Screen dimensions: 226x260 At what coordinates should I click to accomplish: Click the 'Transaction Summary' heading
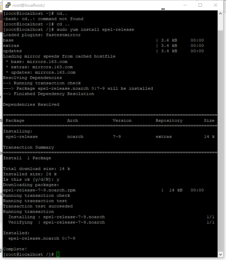(x=28, y=147)
